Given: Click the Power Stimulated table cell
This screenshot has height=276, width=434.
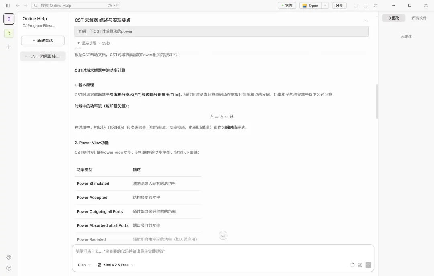Looking at the screenshot, I should (x=93, y=184).
